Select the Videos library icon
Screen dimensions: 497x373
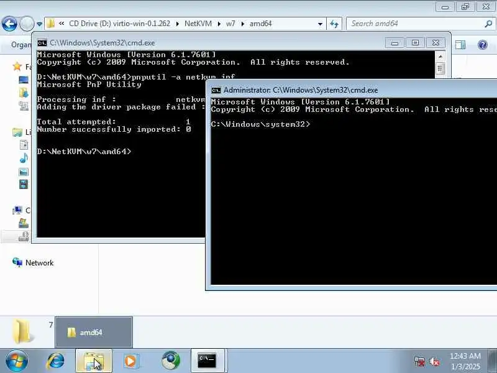(x=24, y=184)
